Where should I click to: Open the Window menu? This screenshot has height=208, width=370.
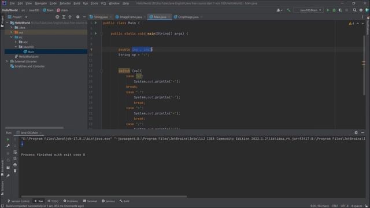[x=114, y=3]
